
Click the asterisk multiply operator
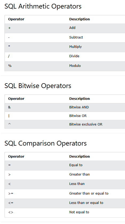(x=9, y=46)
